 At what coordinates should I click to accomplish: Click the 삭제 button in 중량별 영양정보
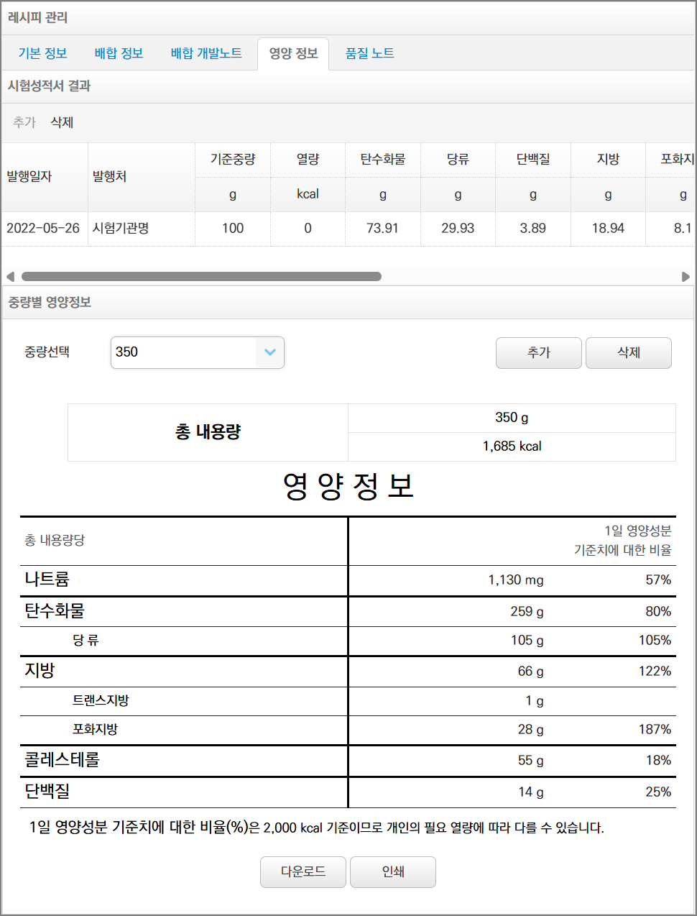[x=629, y=353]
